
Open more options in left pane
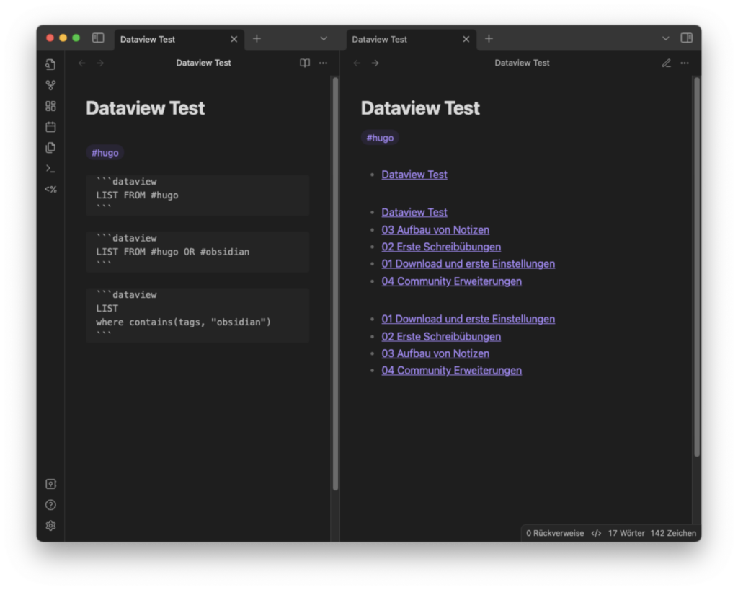point(323,63)
